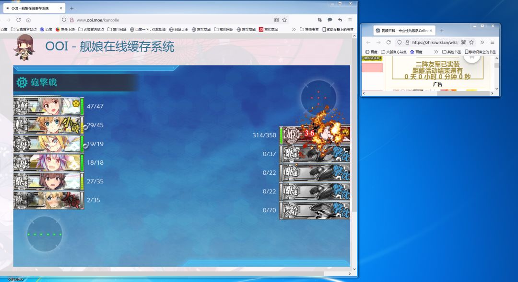This screenshot has width=518, height=282.
Task: Bookmark the kcwiki page with star
Action: 471,42
